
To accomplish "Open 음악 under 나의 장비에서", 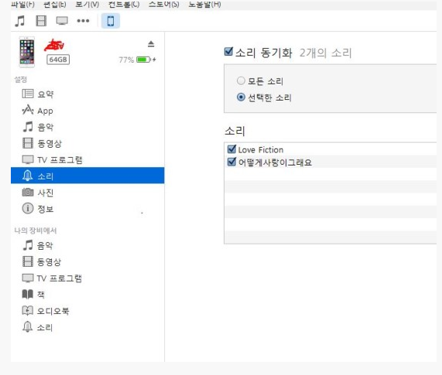I will click(x=87, y=246).
